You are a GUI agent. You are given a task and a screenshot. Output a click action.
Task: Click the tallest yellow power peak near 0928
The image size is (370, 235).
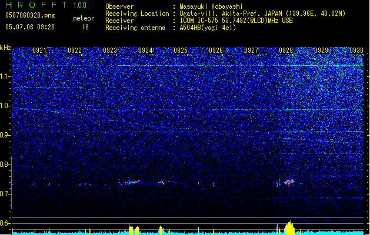290,228
